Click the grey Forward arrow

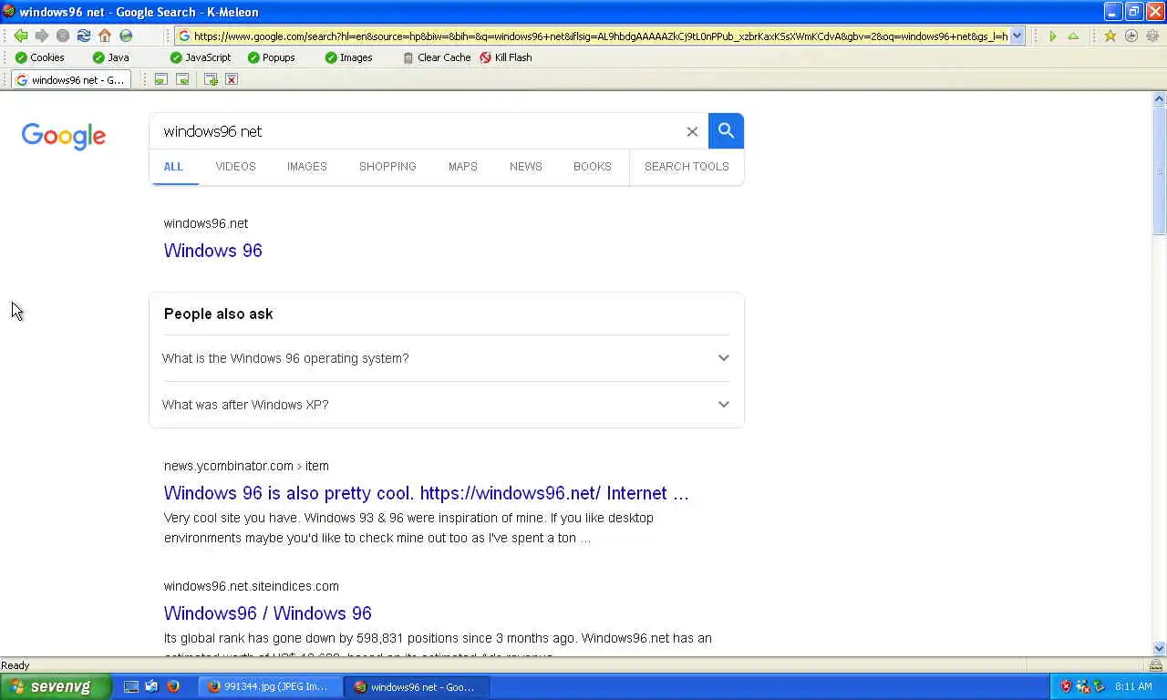point(41,36)
